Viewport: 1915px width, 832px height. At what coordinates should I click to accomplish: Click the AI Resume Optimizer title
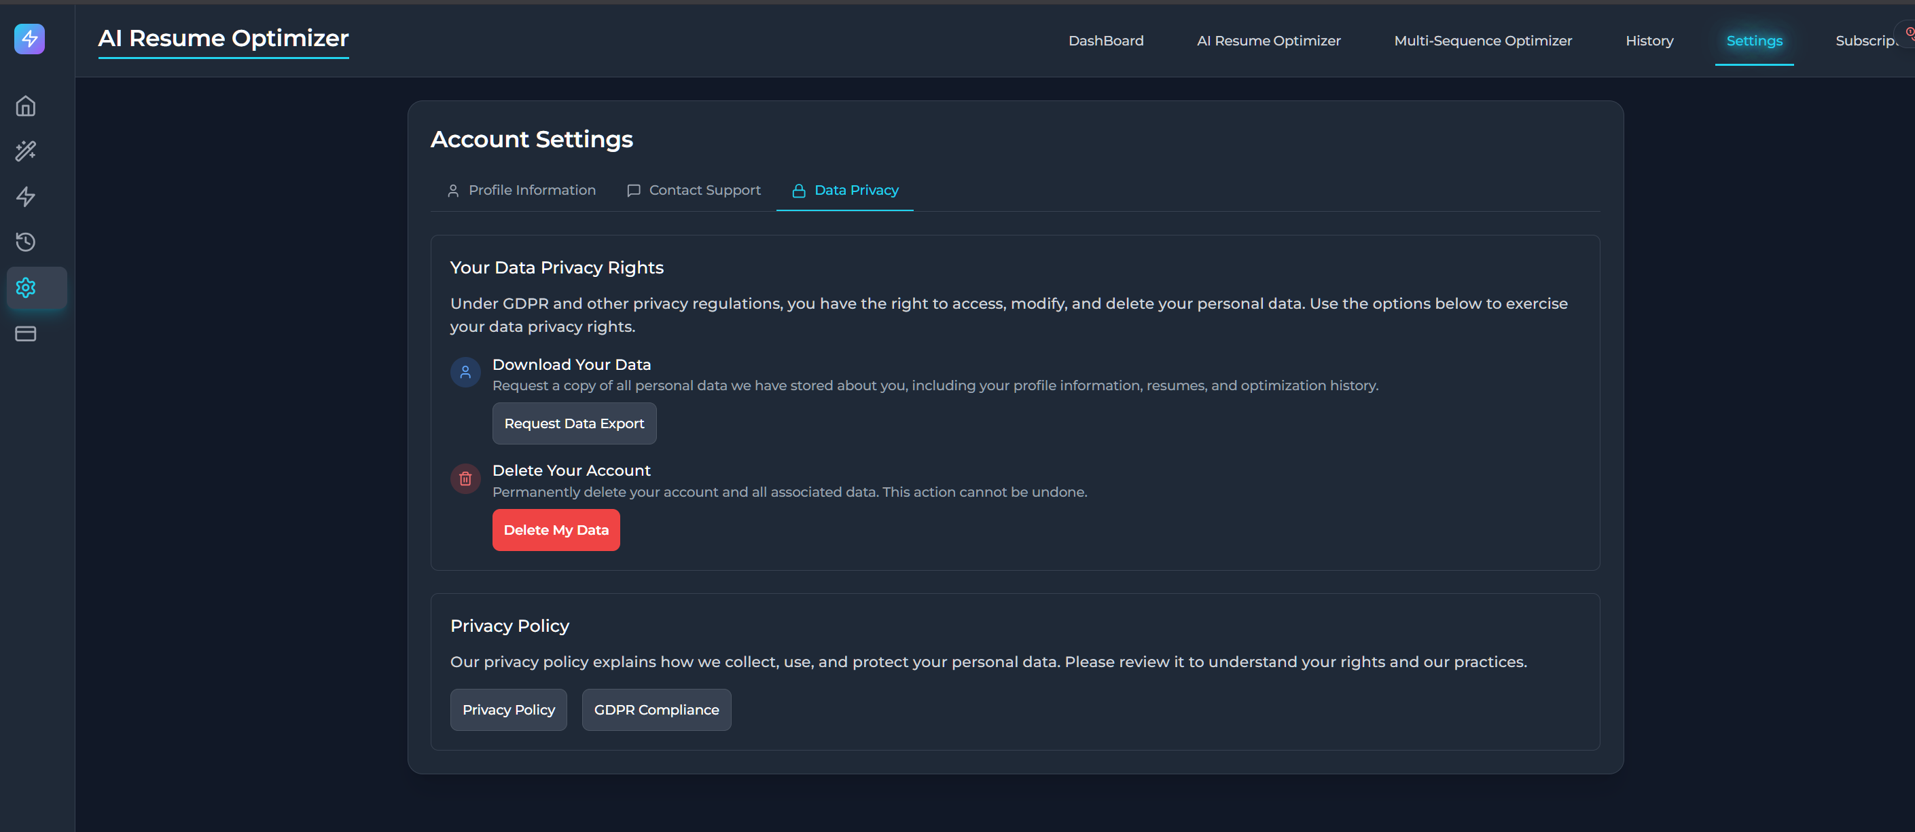click(x=223, y=39)
